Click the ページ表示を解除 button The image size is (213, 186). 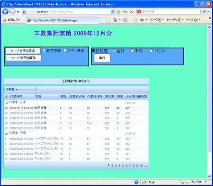click(23, 58)
